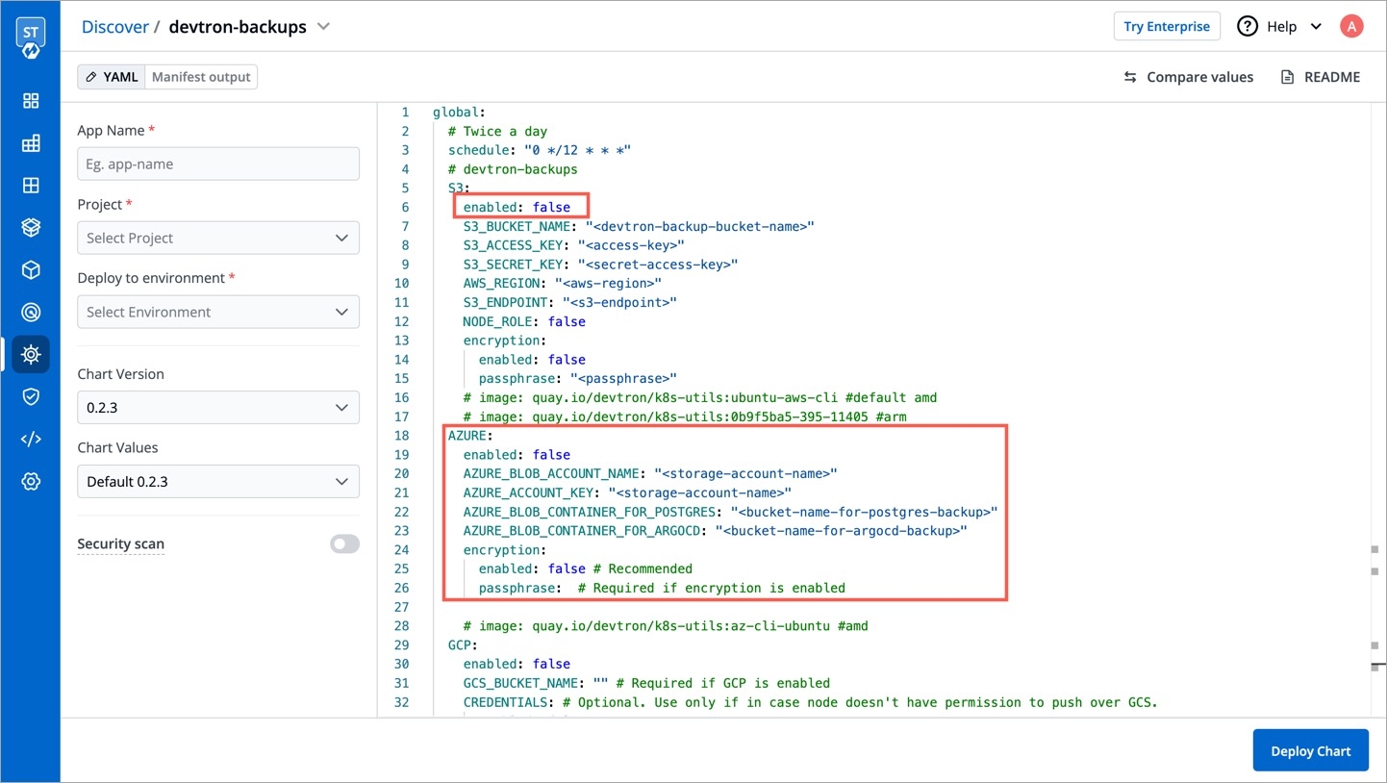This screenshot has height=783, width=1387.
Task: Click the S3 passphrase "<passphrase>" line
Action: click(577, 378)
